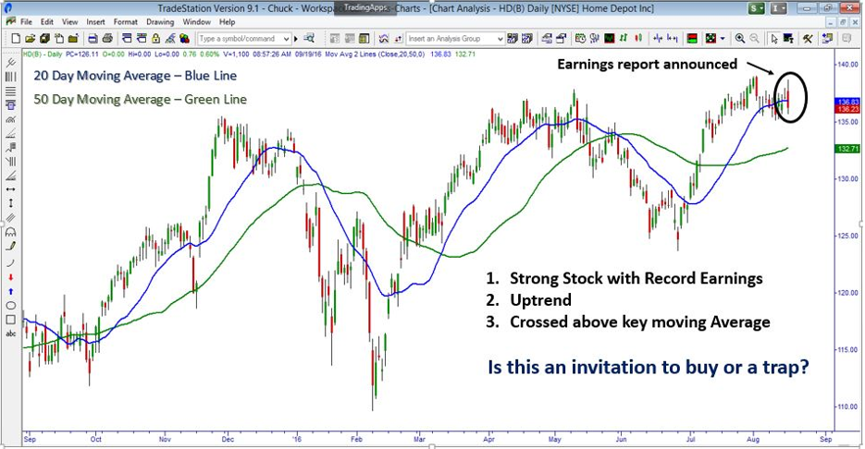Select the vertical double-arrow drawing tool
This screenshot has height=449, width=865.
[x=10, y=203]
